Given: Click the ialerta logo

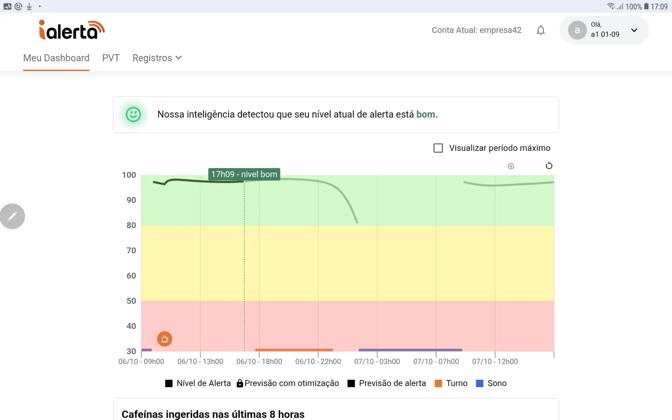Looking at the screenshot, I should (72, 30).
